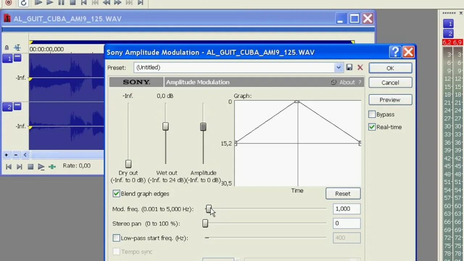Click the red file icon in the WAV window title bar
464x261 pixels.
tap(7, 18)
